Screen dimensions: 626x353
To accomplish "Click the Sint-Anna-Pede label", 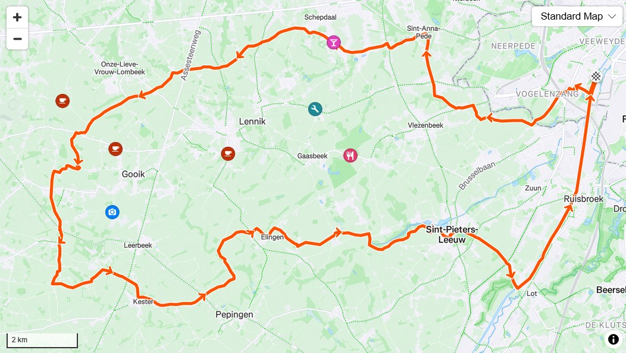I will point(423,32).
